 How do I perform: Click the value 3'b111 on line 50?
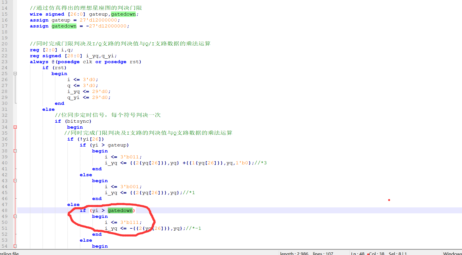click(x=130, y=222)
